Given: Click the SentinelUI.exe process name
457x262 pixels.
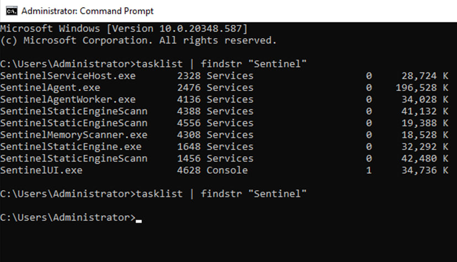Looking at the screenshot, I should click(x=41, y=170).
